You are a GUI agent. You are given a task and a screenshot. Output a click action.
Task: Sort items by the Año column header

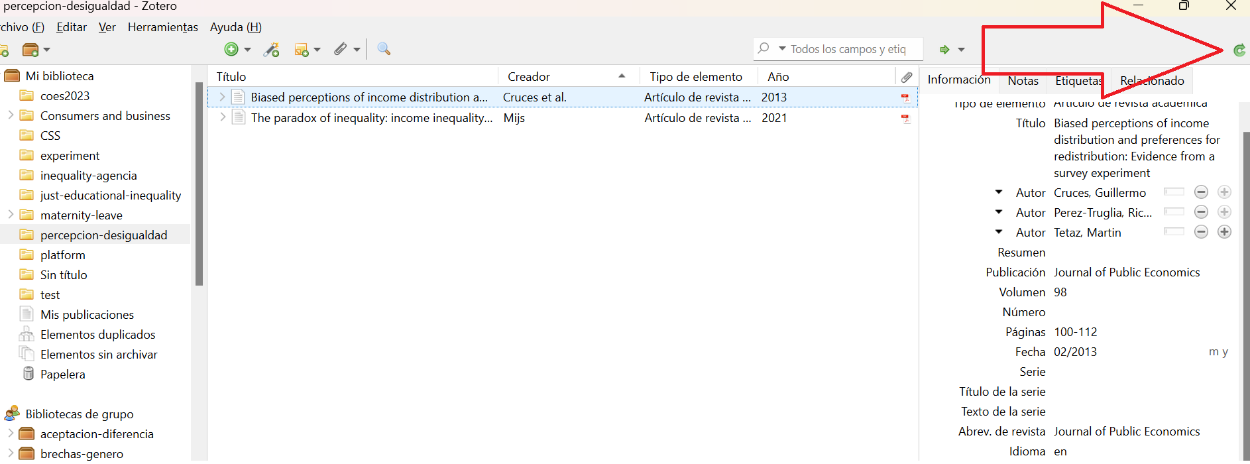coord(778,77)
